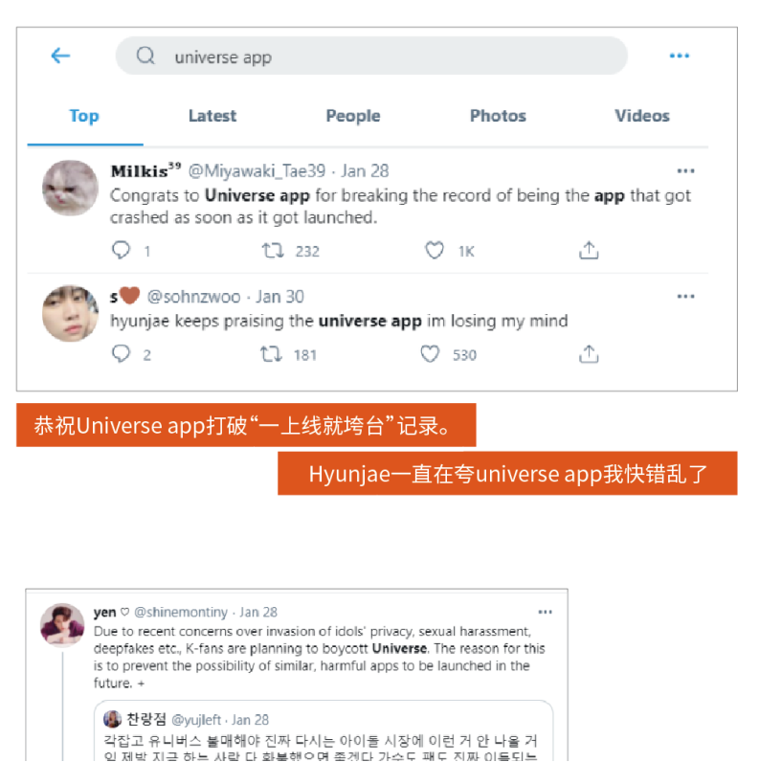
Task: Open more options on Milkis tweet
Action: coord(685,171)
